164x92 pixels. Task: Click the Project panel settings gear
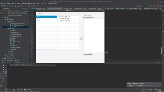26,8
